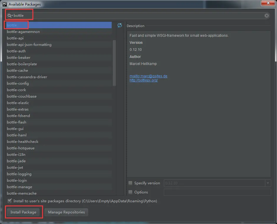The image size is (277, 224).
Task: Click the PyCharm icon in the title bar
Action: tap(5, 4)
